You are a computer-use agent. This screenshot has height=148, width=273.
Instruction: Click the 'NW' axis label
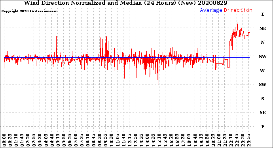(x=263, y=56)
